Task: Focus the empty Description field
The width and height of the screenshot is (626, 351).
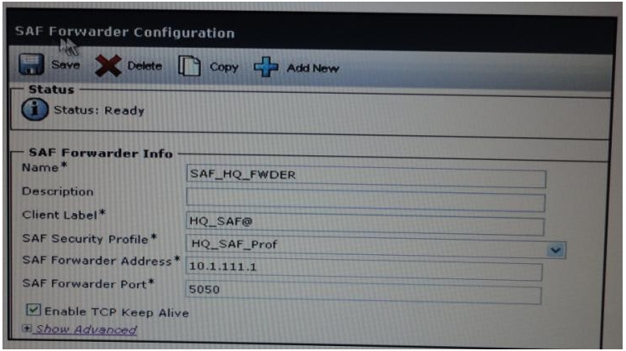Action: (x=366, y=200)
